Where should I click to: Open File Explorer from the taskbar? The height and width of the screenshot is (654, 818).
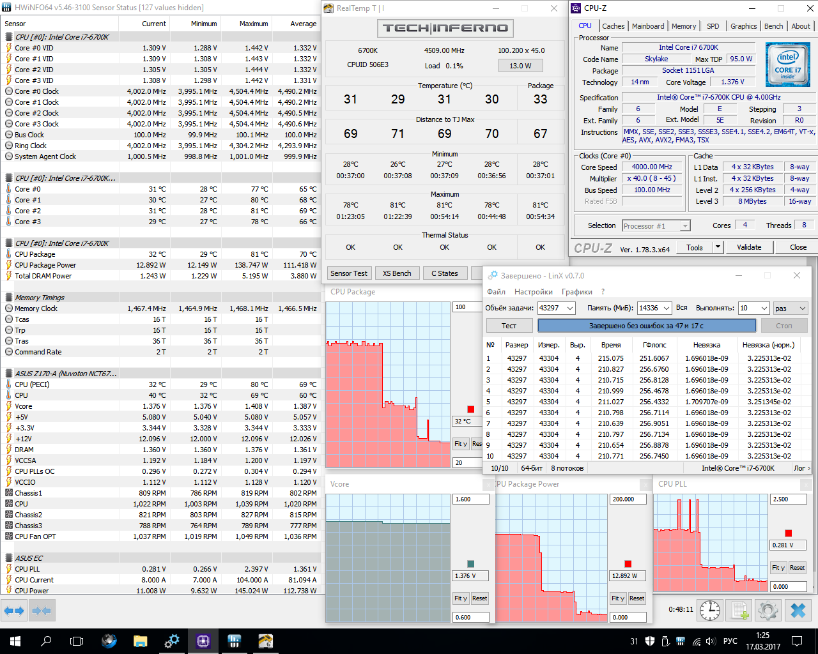tap(141, 641)
